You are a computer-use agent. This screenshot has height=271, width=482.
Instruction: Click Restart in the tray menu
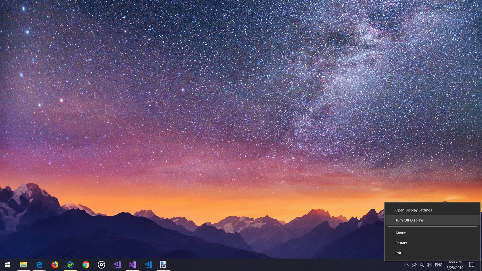(x=401, y=243)
